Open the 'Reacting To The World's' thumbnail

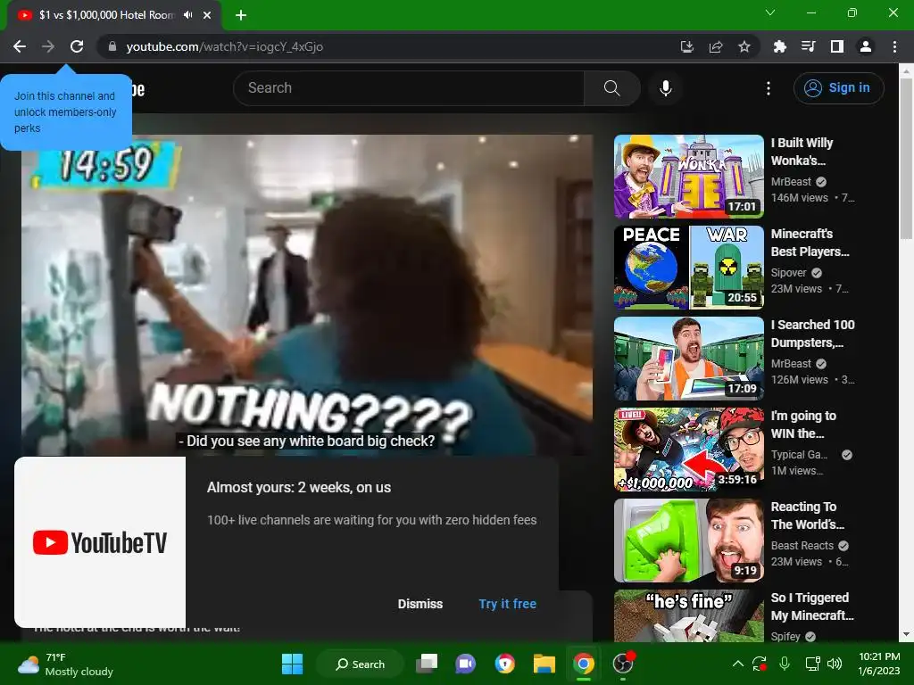689,541
